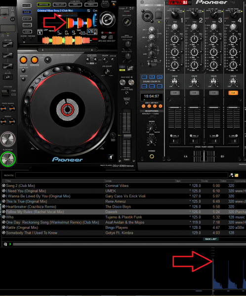The height and width of the screenshot is (296, 246).
Task: Click the channel 1 TRIM knob
Action: tap(175, 27)
